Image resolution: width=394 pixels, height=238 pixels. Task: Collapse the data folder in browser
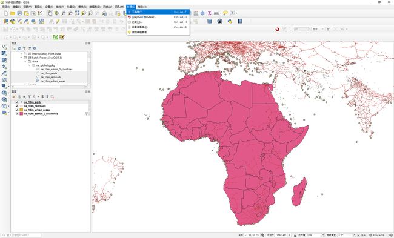tap(25, 61)
